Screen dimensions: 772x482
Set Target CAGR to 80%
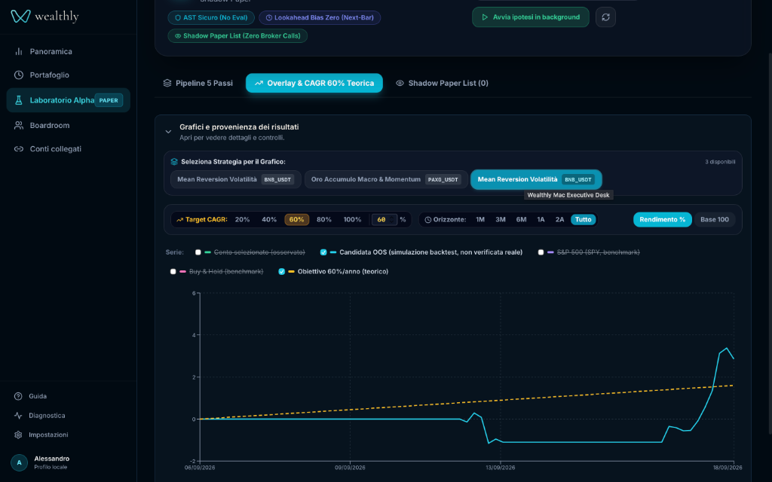click(324, 219)
